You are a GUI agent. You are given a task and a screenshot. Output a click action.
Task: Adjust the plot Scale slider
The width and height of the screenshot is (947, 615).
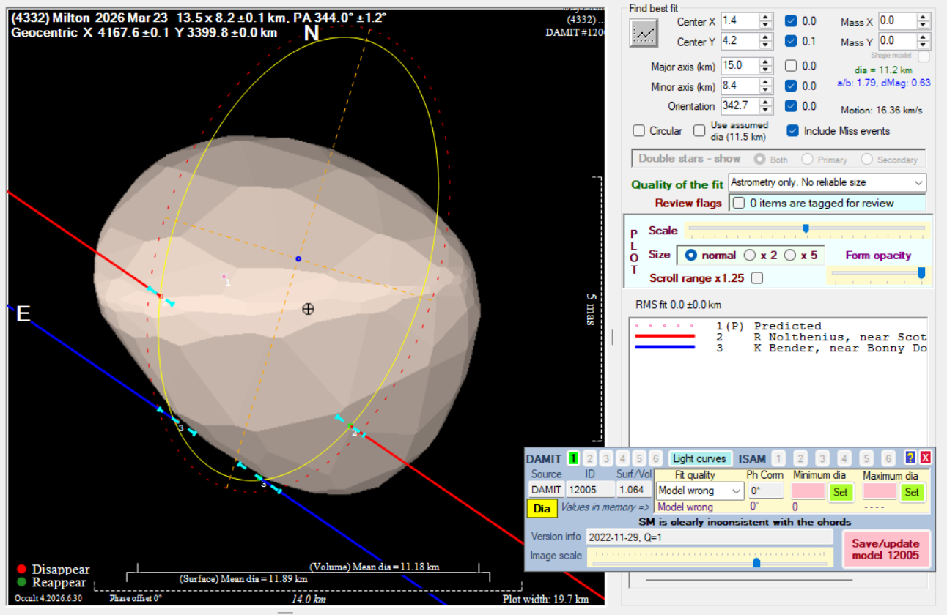coord(806,229)
